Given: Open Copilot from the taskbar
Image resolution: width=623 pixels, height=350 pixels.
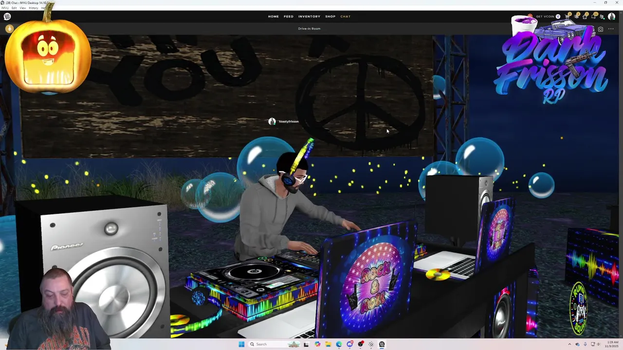Looking at the screenshot, I should pyautogui.click(x=317, y=344).
